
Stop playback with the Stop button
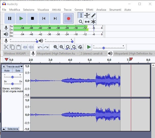(33, 18)
